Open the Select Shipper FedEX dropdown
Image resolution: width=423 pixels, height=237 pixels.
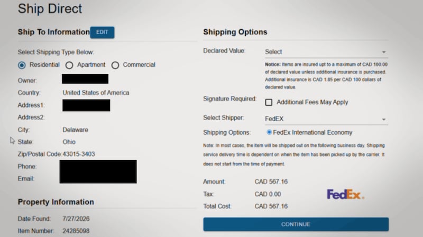(x=326, y=119)
